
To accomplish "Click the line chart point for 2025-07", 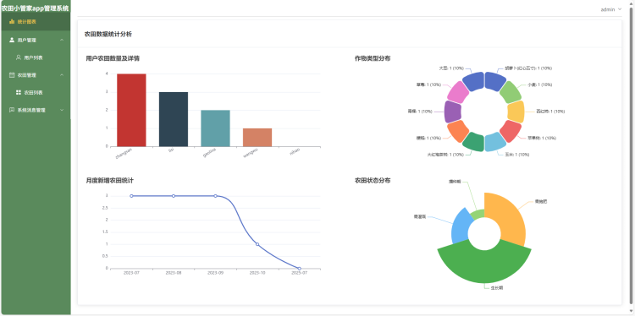I will point(299,269).
